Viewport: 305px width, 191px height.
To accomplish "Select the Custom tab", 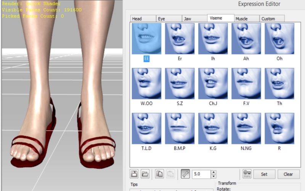I will pos(272,19).
